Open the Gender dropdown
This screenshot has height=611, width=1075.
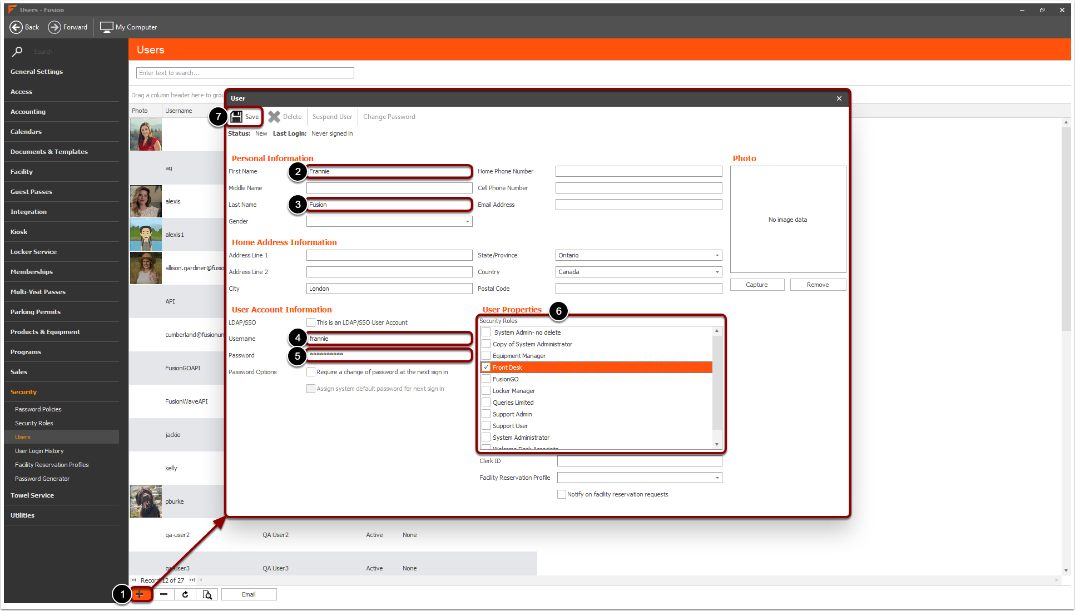click(x=467, y=221)
